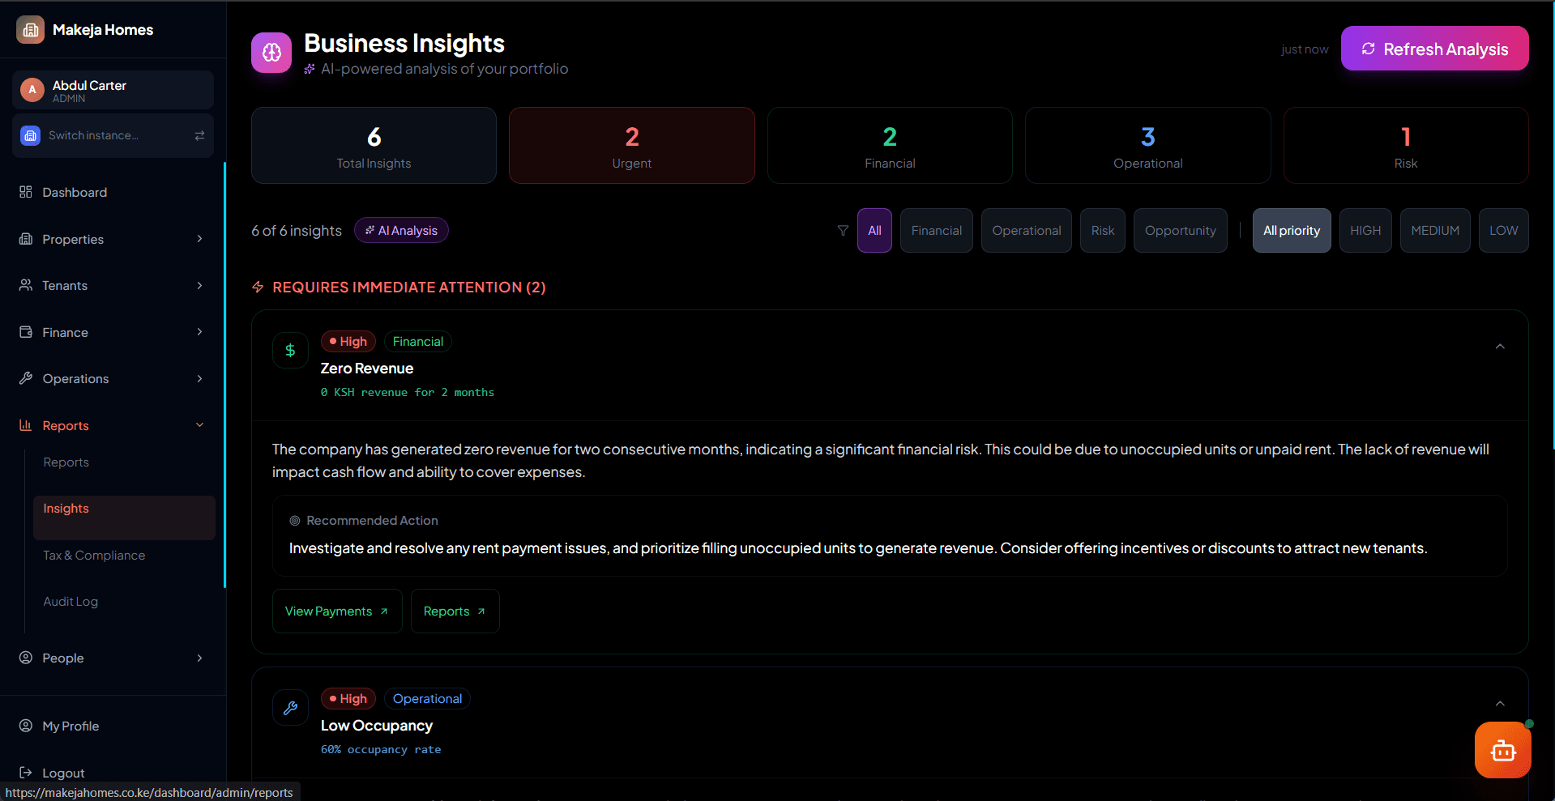Click the Operational stat card showing 3

pyautogui.click(x=1147, y=146)
